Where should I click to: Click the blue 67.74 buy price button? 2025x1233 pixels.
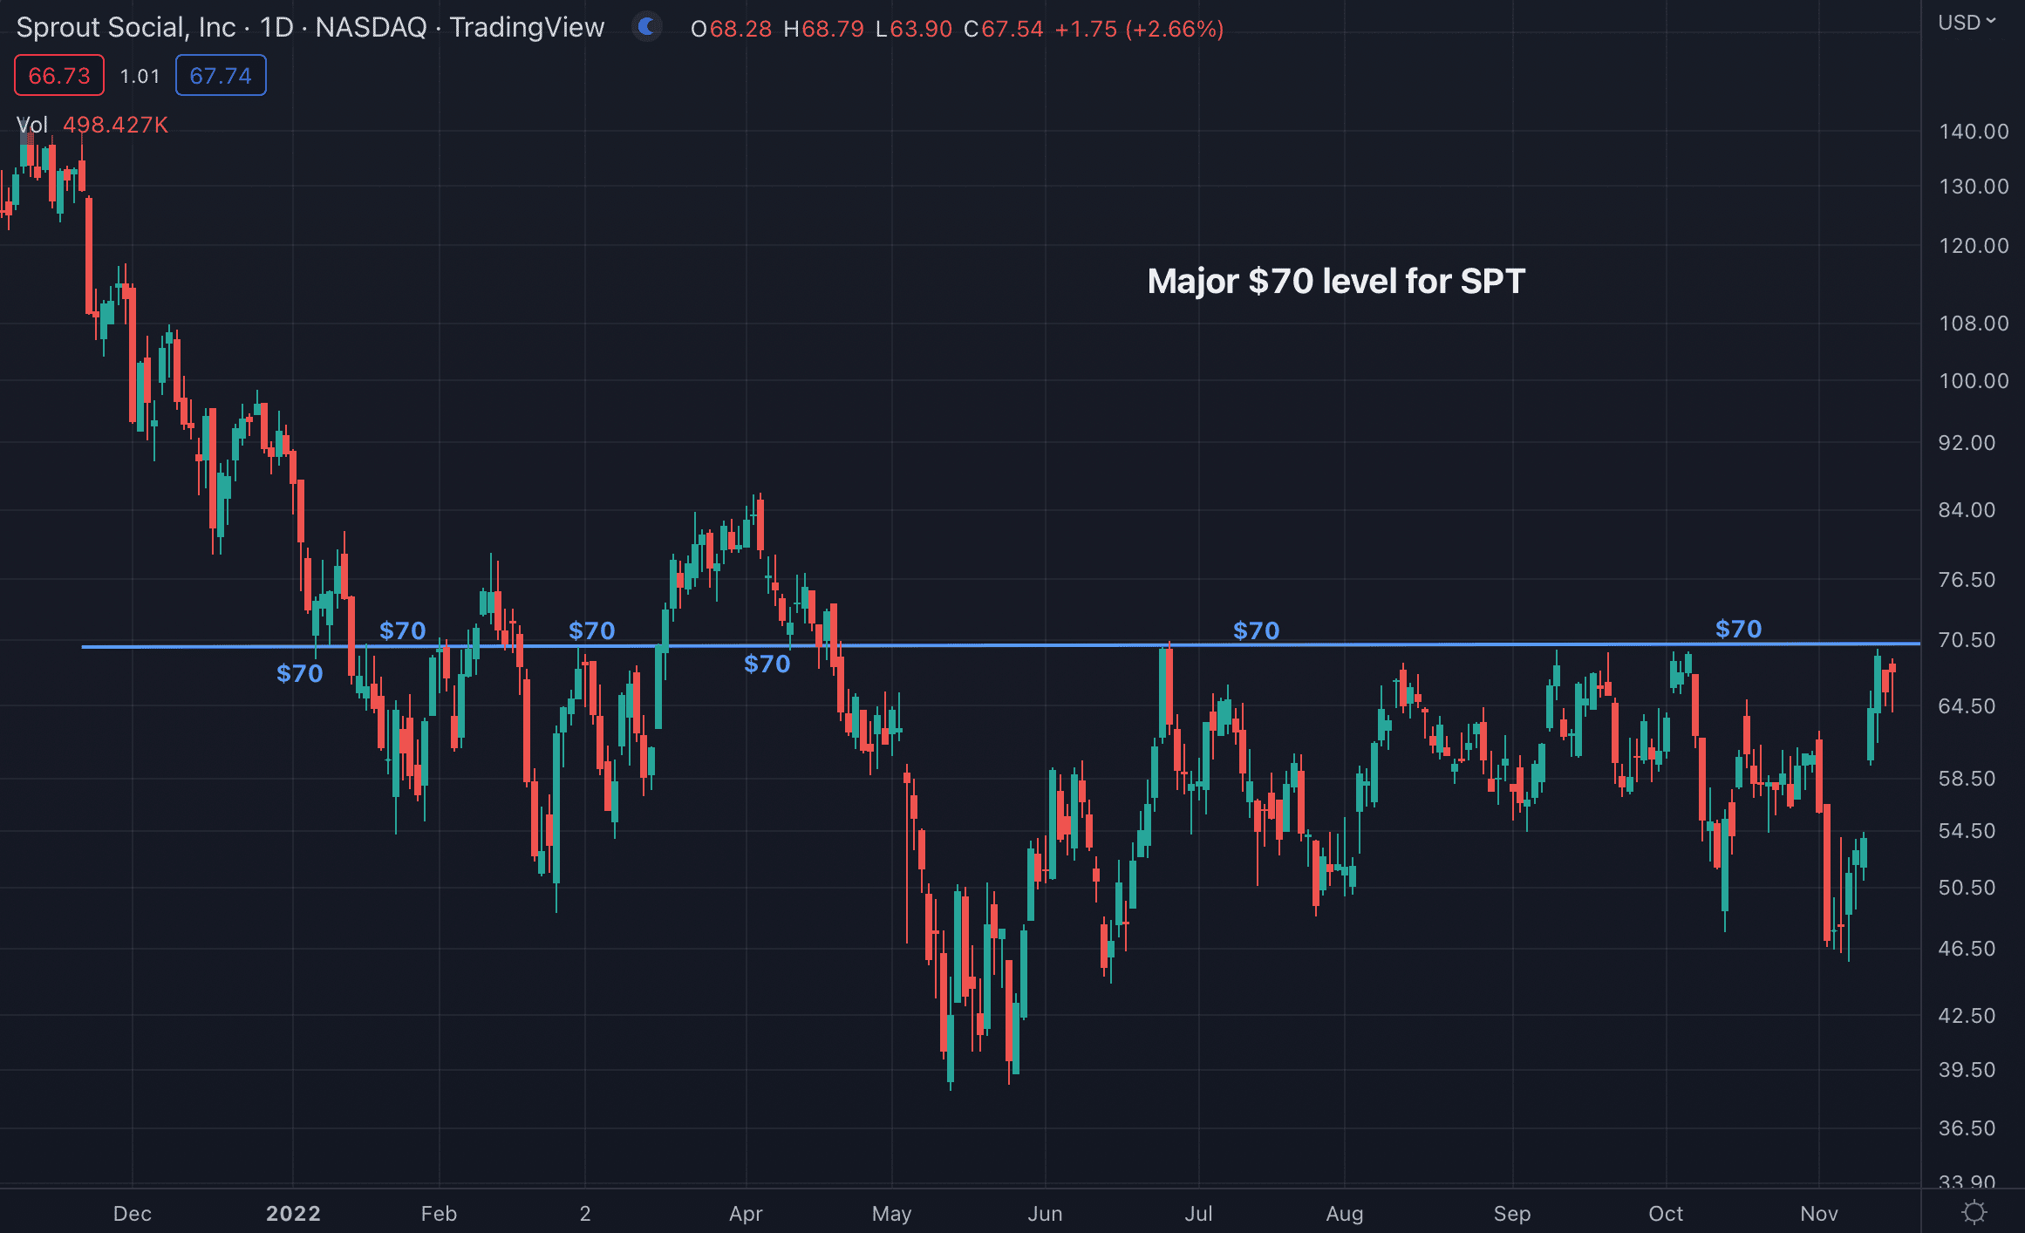221,76
